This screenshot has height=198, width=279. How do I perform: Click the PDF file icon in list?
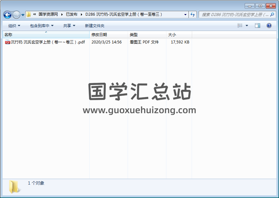pos(8,42)
